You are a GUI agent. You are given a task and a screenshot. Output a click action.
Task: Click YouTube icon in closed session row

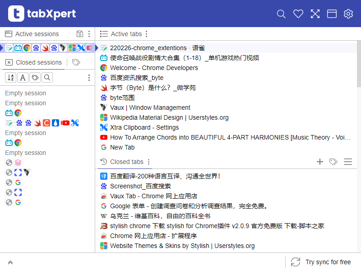65,123
